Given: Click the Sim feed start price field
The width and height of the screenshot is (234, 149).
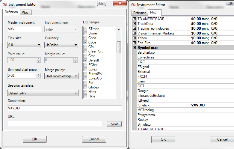Looking at the screenshot, I should click(x=22, y=76).
